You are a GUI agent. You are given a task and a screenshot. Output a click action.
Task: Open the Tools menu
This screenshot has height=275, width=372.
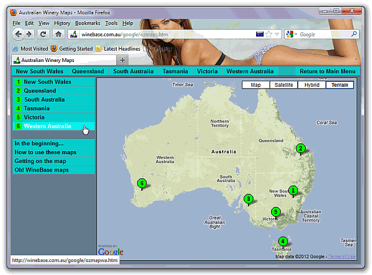[x=111, y=24]
